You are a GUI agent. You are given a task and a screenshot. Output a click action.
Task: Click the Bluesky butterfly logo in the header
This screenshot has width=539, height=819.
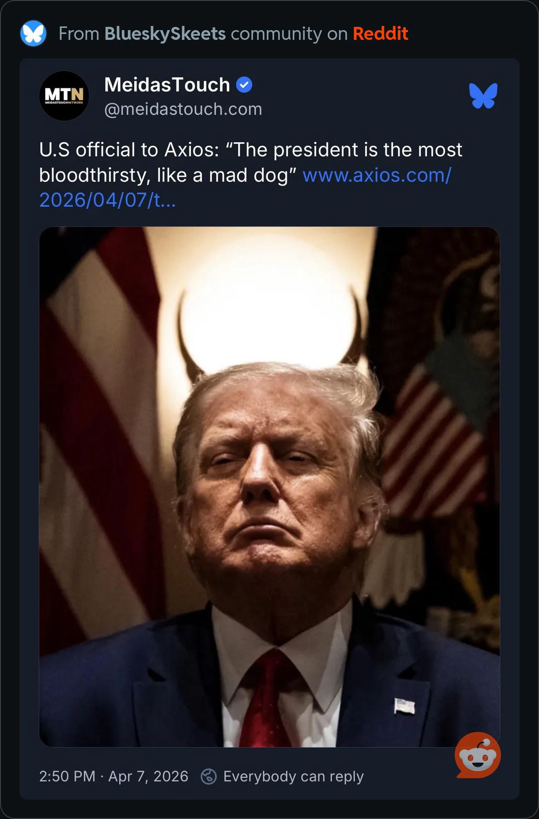pos(33,33)
